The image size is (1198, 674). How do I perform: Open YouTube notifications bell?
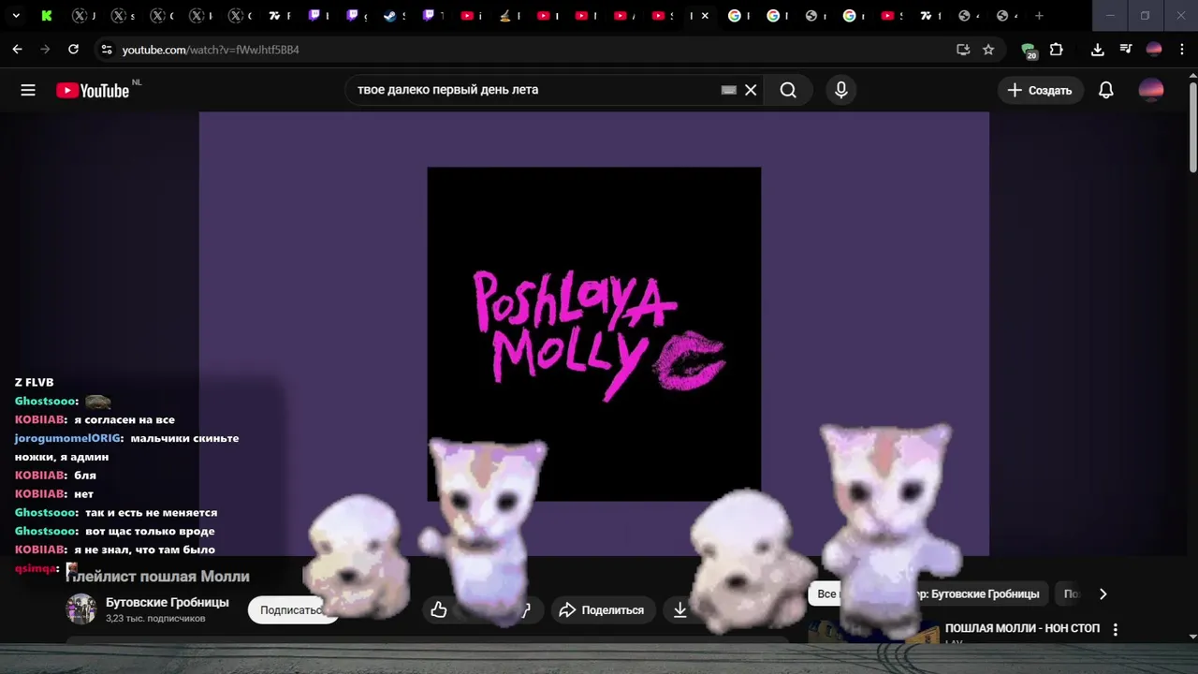coord(1105,90)
